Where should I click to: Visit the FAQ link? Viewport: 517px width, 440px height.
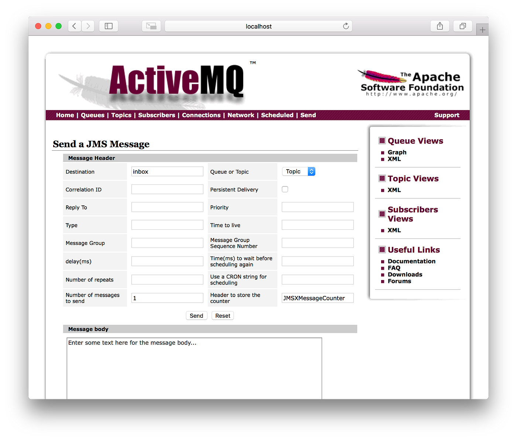[x=394, y=268]
